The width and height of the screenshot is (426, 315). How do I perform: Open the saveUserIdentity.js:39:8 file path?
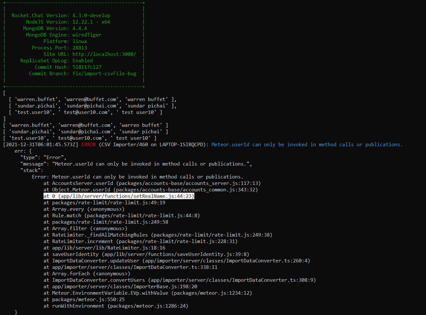(x=177, y=254)
